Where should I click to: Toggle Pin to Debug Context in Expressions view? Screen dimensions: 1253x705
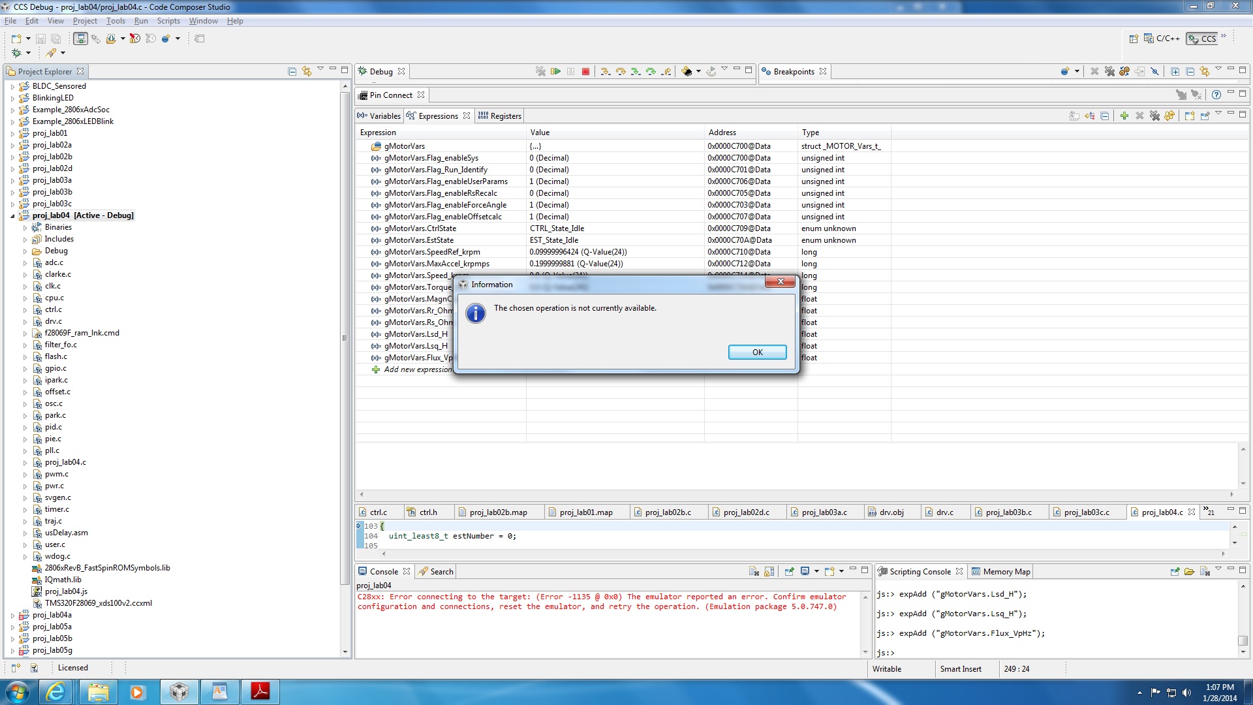coord(1205,116)
